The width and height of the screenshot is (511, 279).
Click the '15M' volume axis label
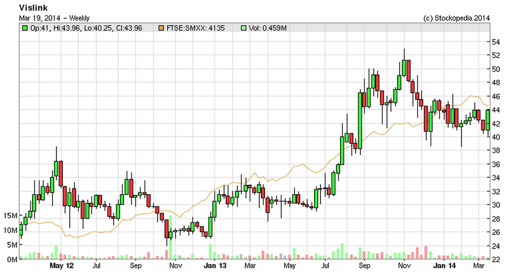tap(11, 216)
